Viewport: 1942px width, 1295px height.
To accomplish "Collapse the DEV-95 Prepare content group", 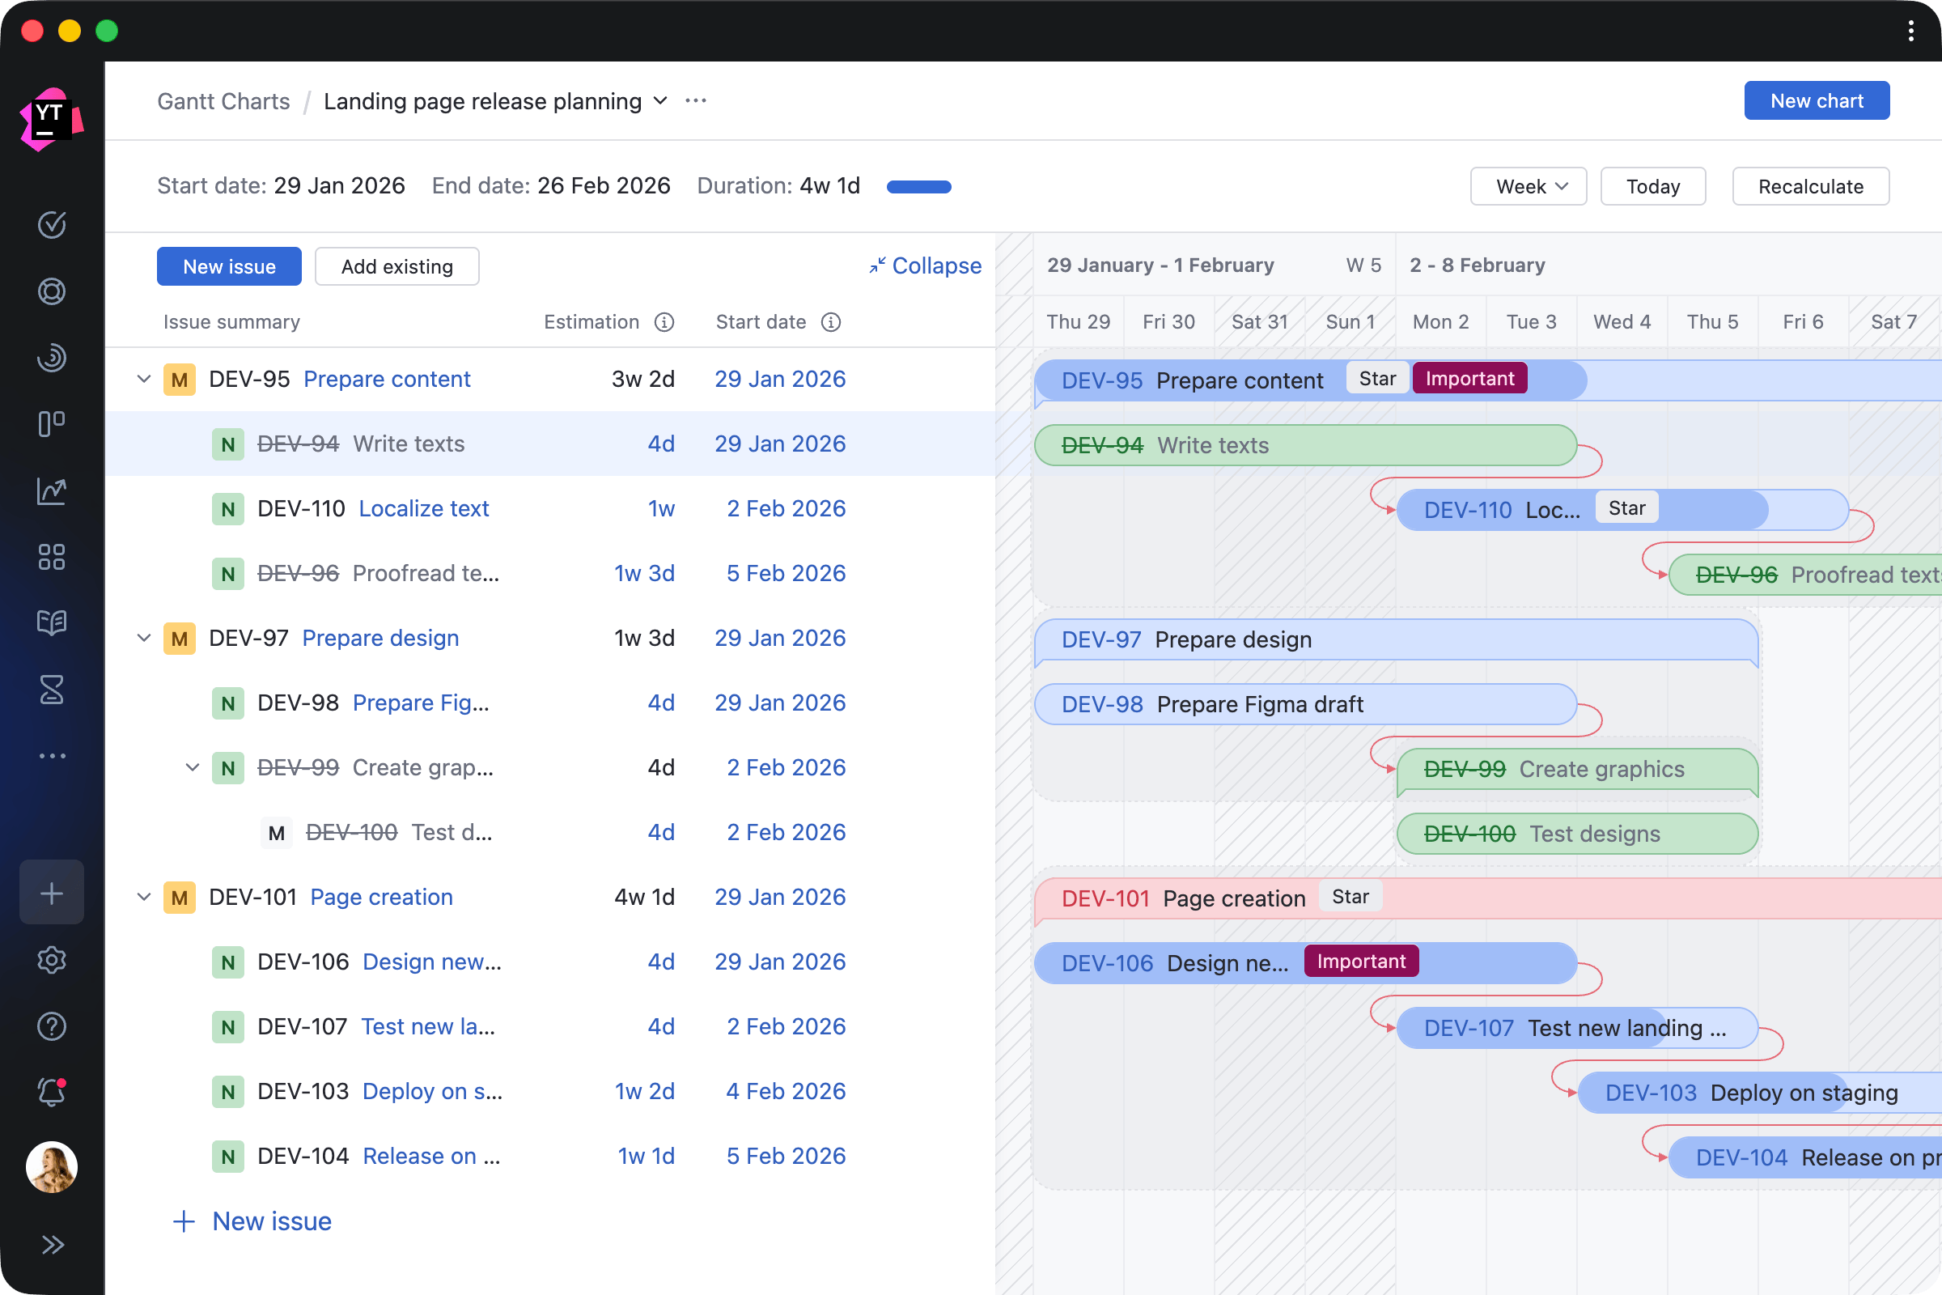I will tap(144, 379).
